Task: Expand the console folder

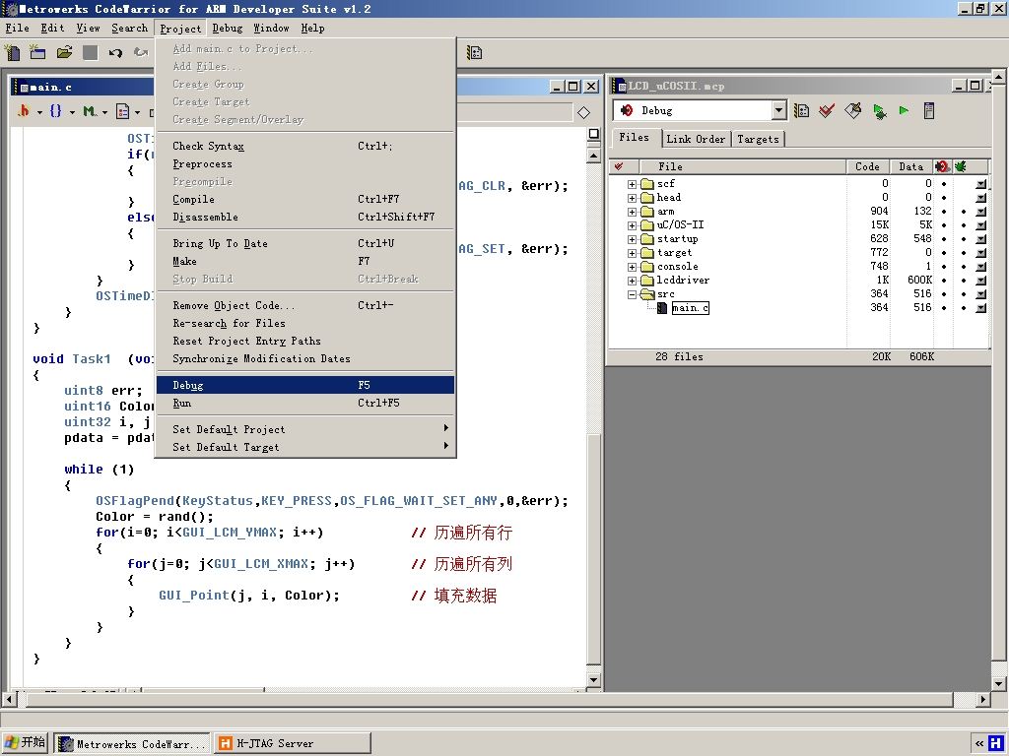Action: pyautogui.click(x=632, y=267)
